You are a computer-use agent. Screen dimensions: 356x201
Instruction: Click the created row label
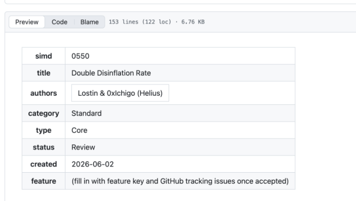[43, 164]
